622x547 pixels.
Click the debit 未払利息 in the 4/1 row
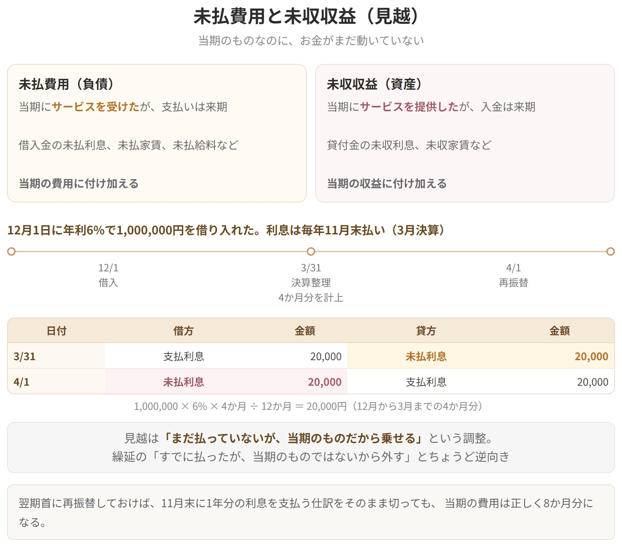(x=184, y=382)
